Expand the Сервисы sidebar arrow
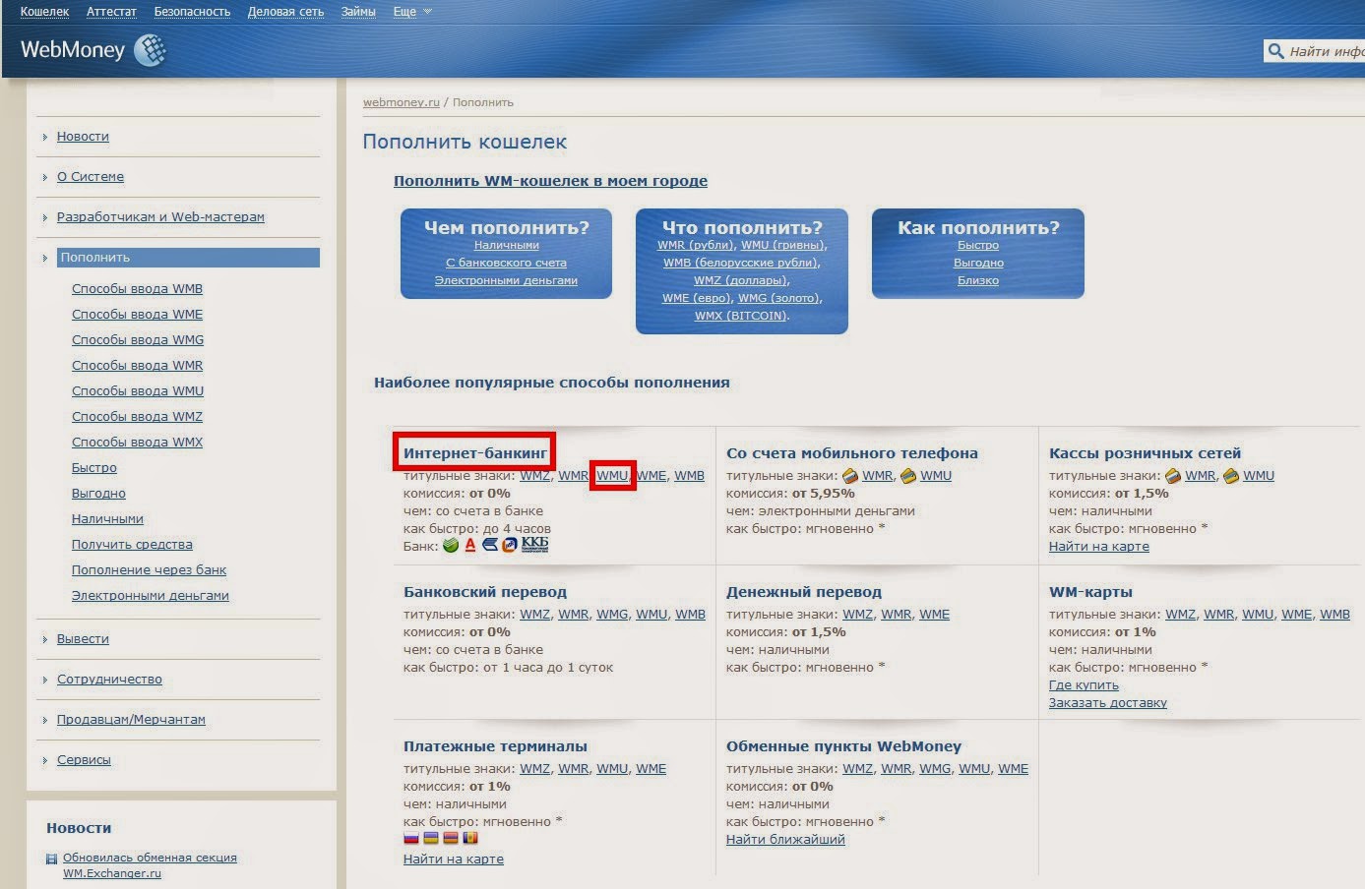Image resolution: width=1365 pixels, height=889 pixels. tap(45, 760)
